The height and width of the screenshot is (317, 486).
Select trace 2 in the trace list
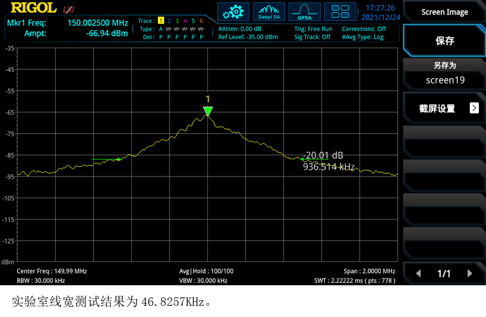[x=169, y=21]
